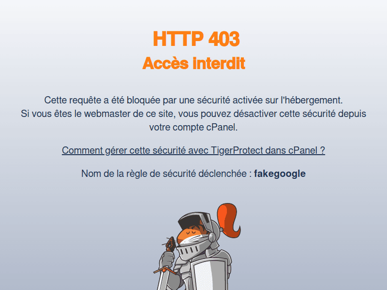Viewport: 387px width, 290px height.
Task: Click the word TigerProtect in the link
Action: (x=237, y=150)
